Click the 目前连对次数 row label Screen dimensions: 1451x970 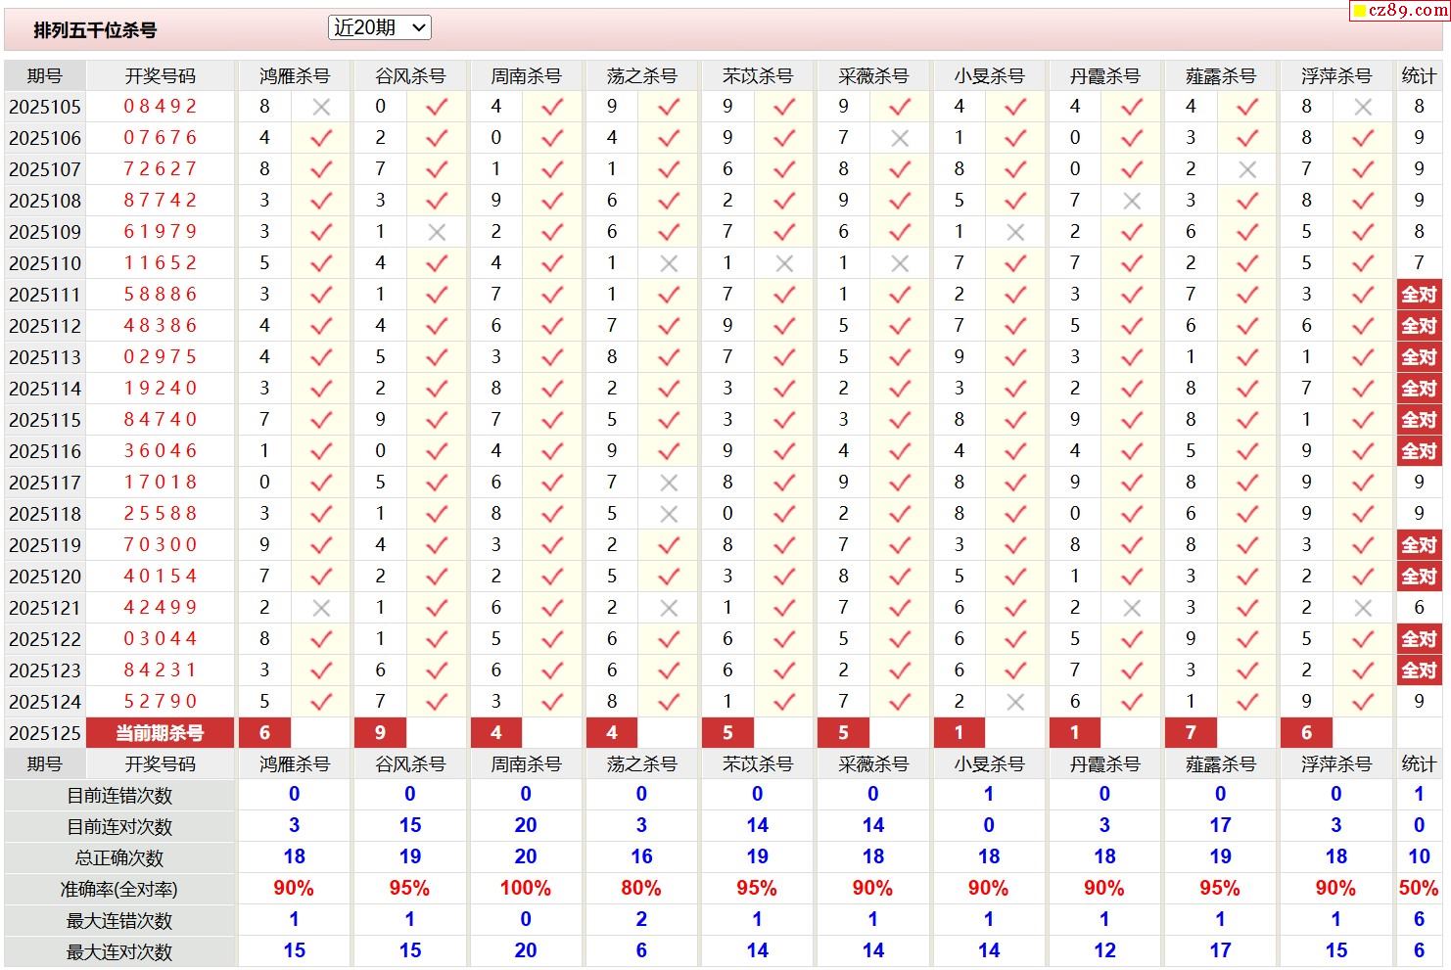(x=119, y=827)
